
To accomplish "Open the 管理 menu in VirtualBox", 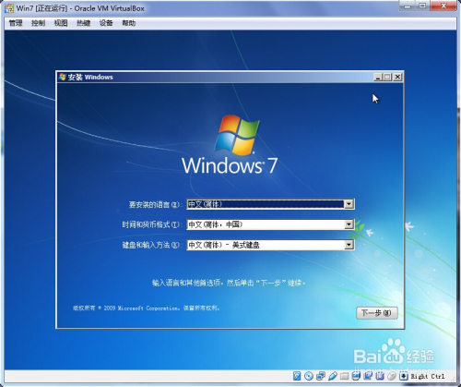I will (16, 23).
